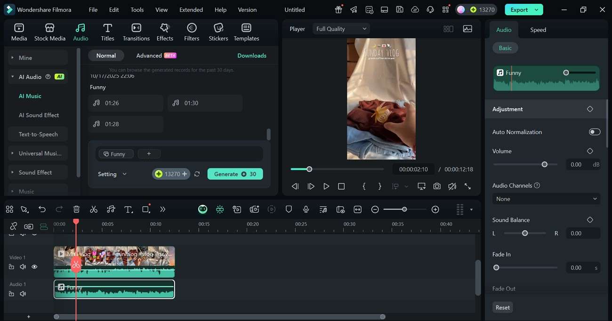Open the File menu
612x321 pixels.
(93, 9)
